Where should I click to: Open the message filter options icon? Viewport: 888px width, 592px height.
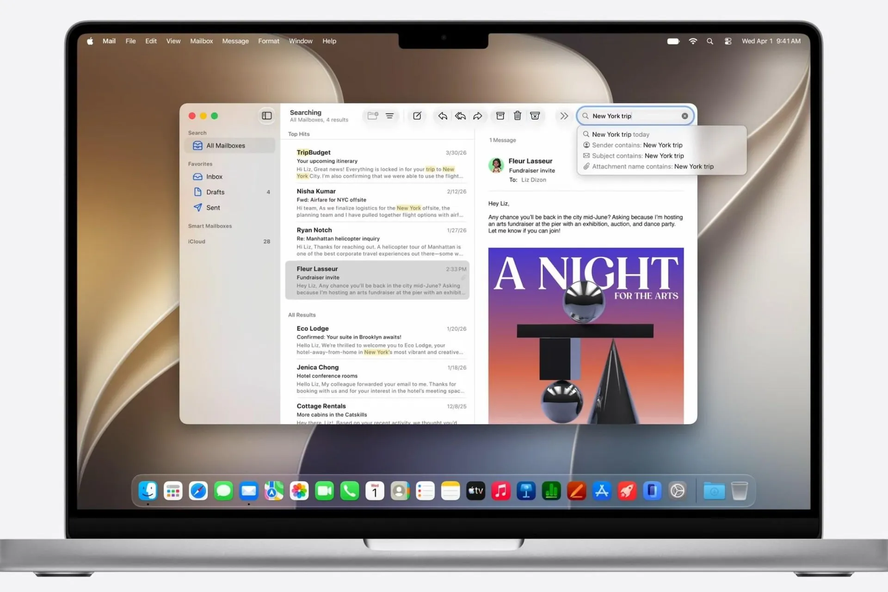(x=390, y=116)
